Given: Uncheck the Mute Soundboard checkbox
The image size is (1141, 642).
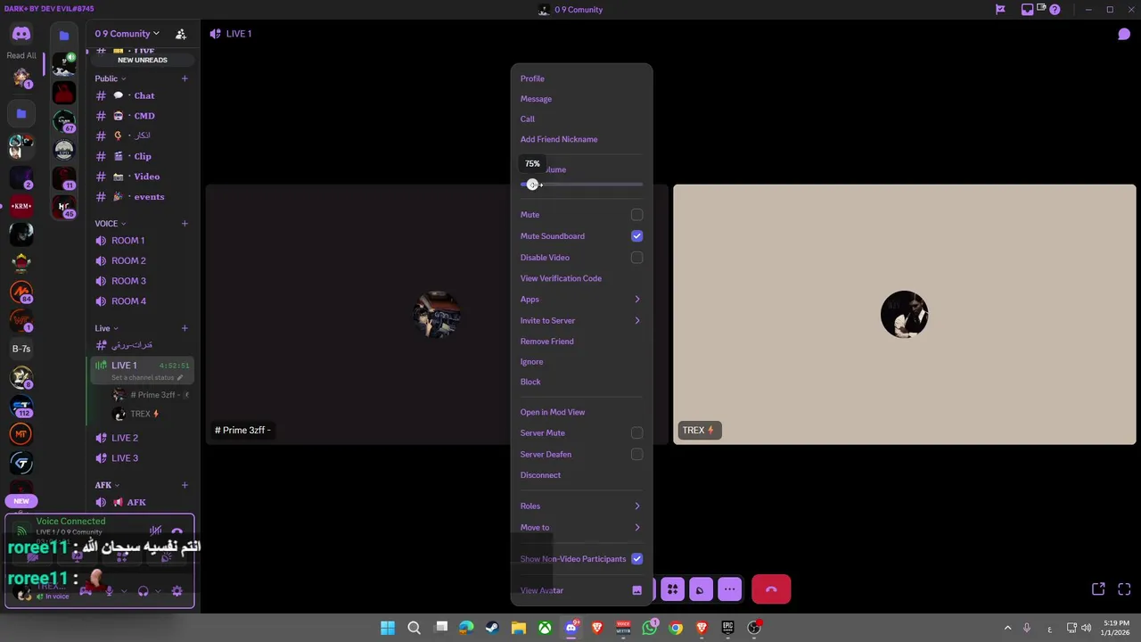Looking at the screenshot, I should tap(636, 236).
